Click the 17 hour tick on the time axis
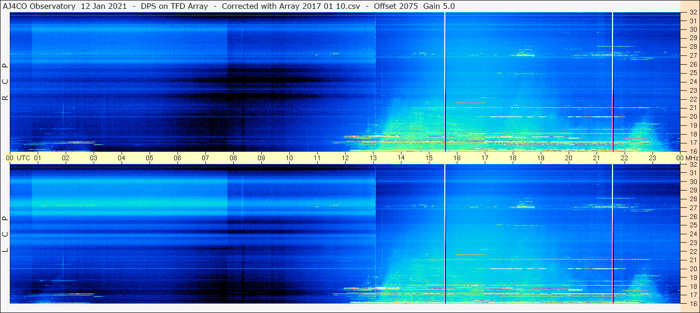The width and height of the screenshot is (700, 313). tap(485, 158)
